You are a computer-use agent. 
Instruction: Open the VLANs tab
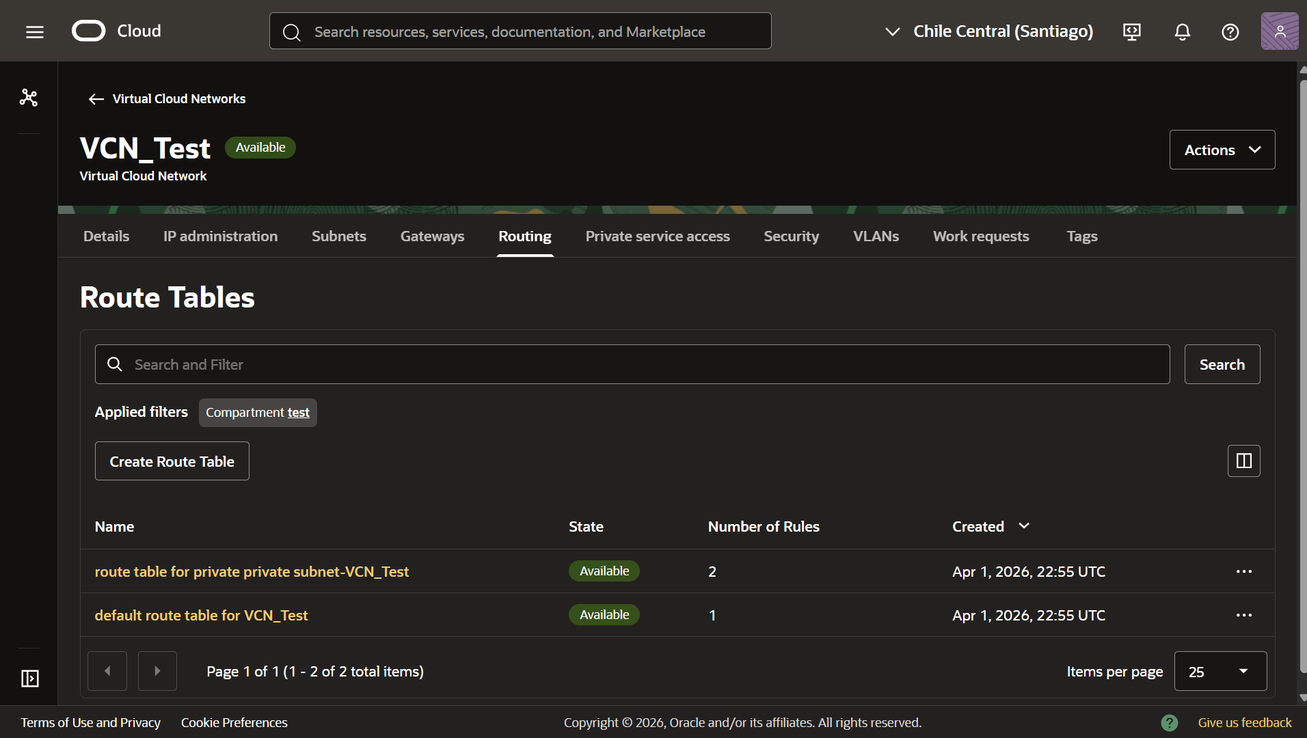tap(876, 236)
